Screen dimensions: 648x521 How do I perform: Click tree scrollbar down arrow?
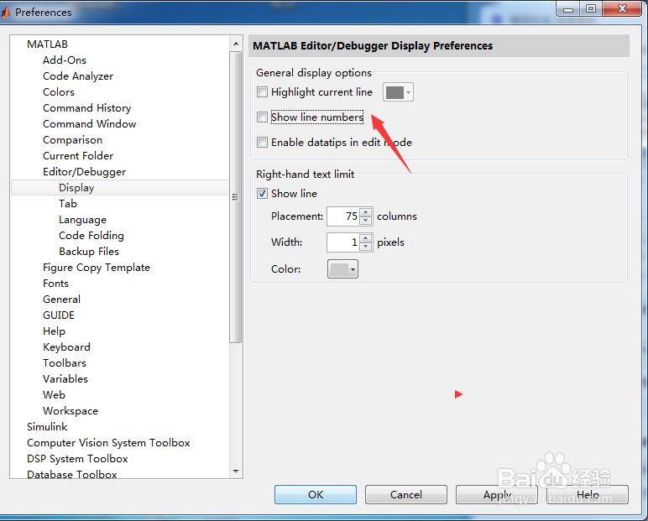point(236,472)
